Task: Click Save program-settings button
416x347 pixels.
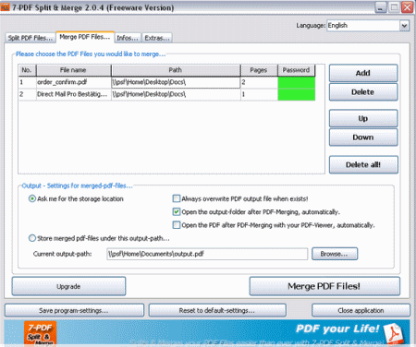Action: pyautogui.click(x=74, y=310)
